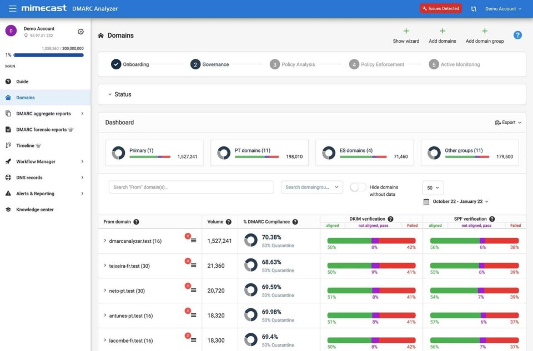Open the hamburger menu in header
The width and height of the screenshot is (533, 351).
tap(12, 8)
